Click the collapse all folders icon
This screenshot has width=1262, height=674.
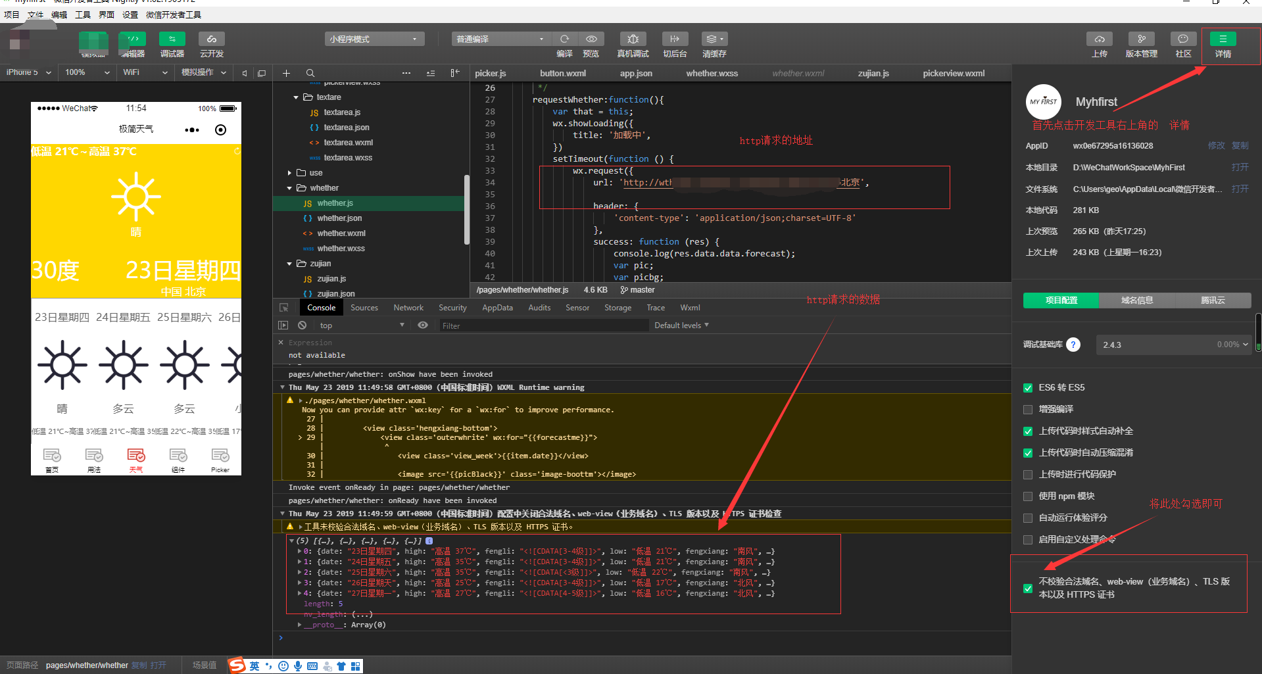[x=431, y=73]
